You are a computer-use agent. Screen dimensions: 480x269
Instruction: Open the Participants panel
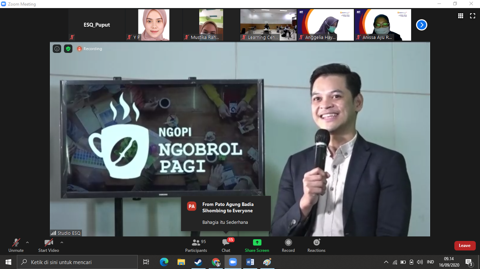[x=196, y=245]
